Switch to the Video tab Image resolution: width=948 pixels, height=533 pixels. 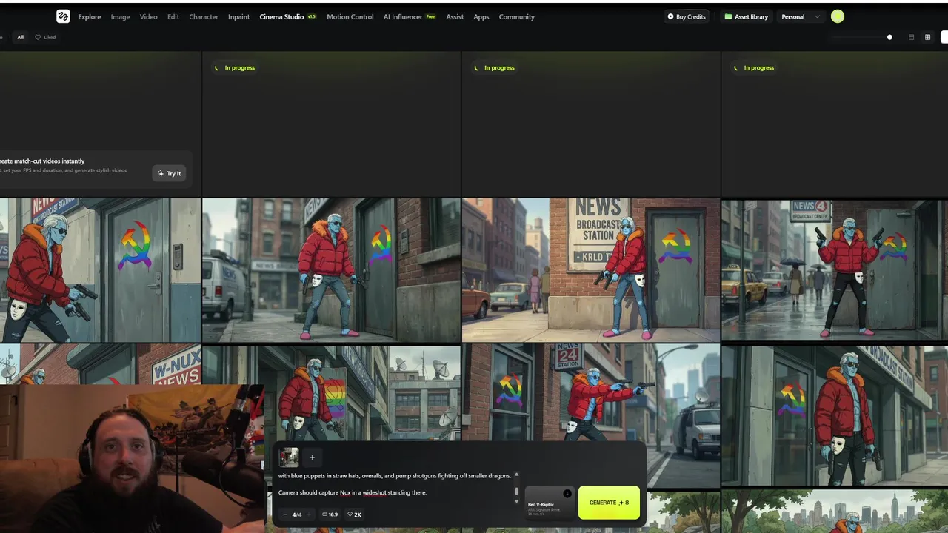pyautogui.click(x=148, y=16)
